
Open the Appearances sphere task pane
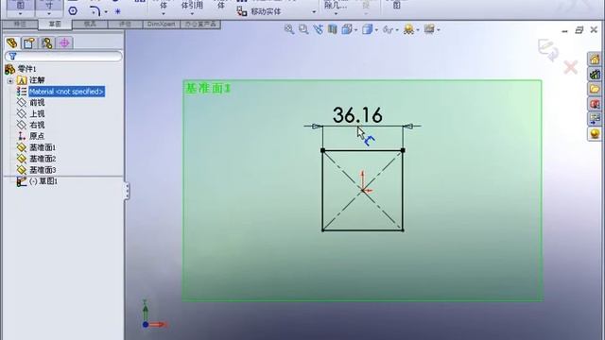[595, 134]
